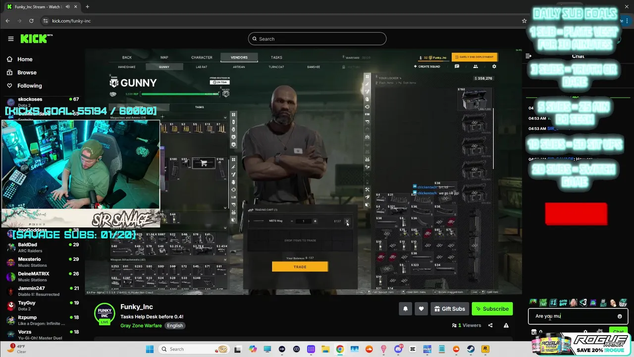Click Safely End Deployment button
Viewport: 634px width, 357px height.
click(x=475, y=57)
